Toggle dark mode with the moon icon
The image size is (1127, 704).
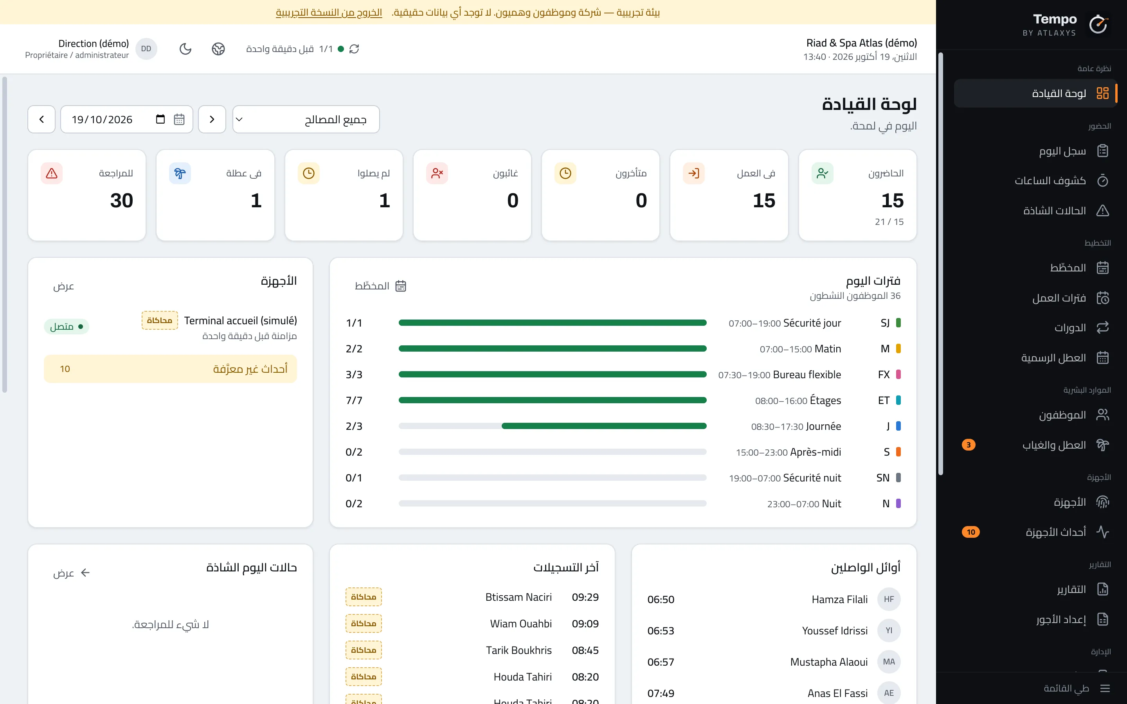pyautogui.click(x=185, y=49)
